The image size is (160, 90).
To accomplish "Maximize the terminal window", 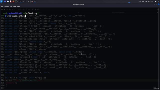I will pos(157,4).
